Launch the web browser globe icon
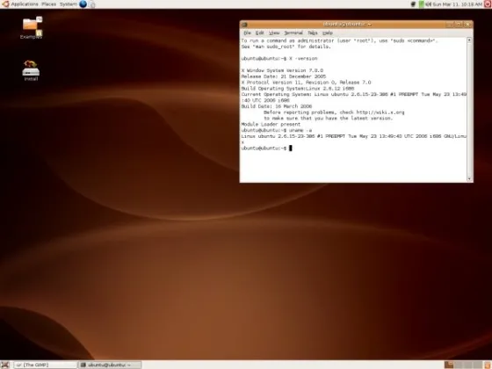Screen dimensions: 492x369 (x=83, y=4)
